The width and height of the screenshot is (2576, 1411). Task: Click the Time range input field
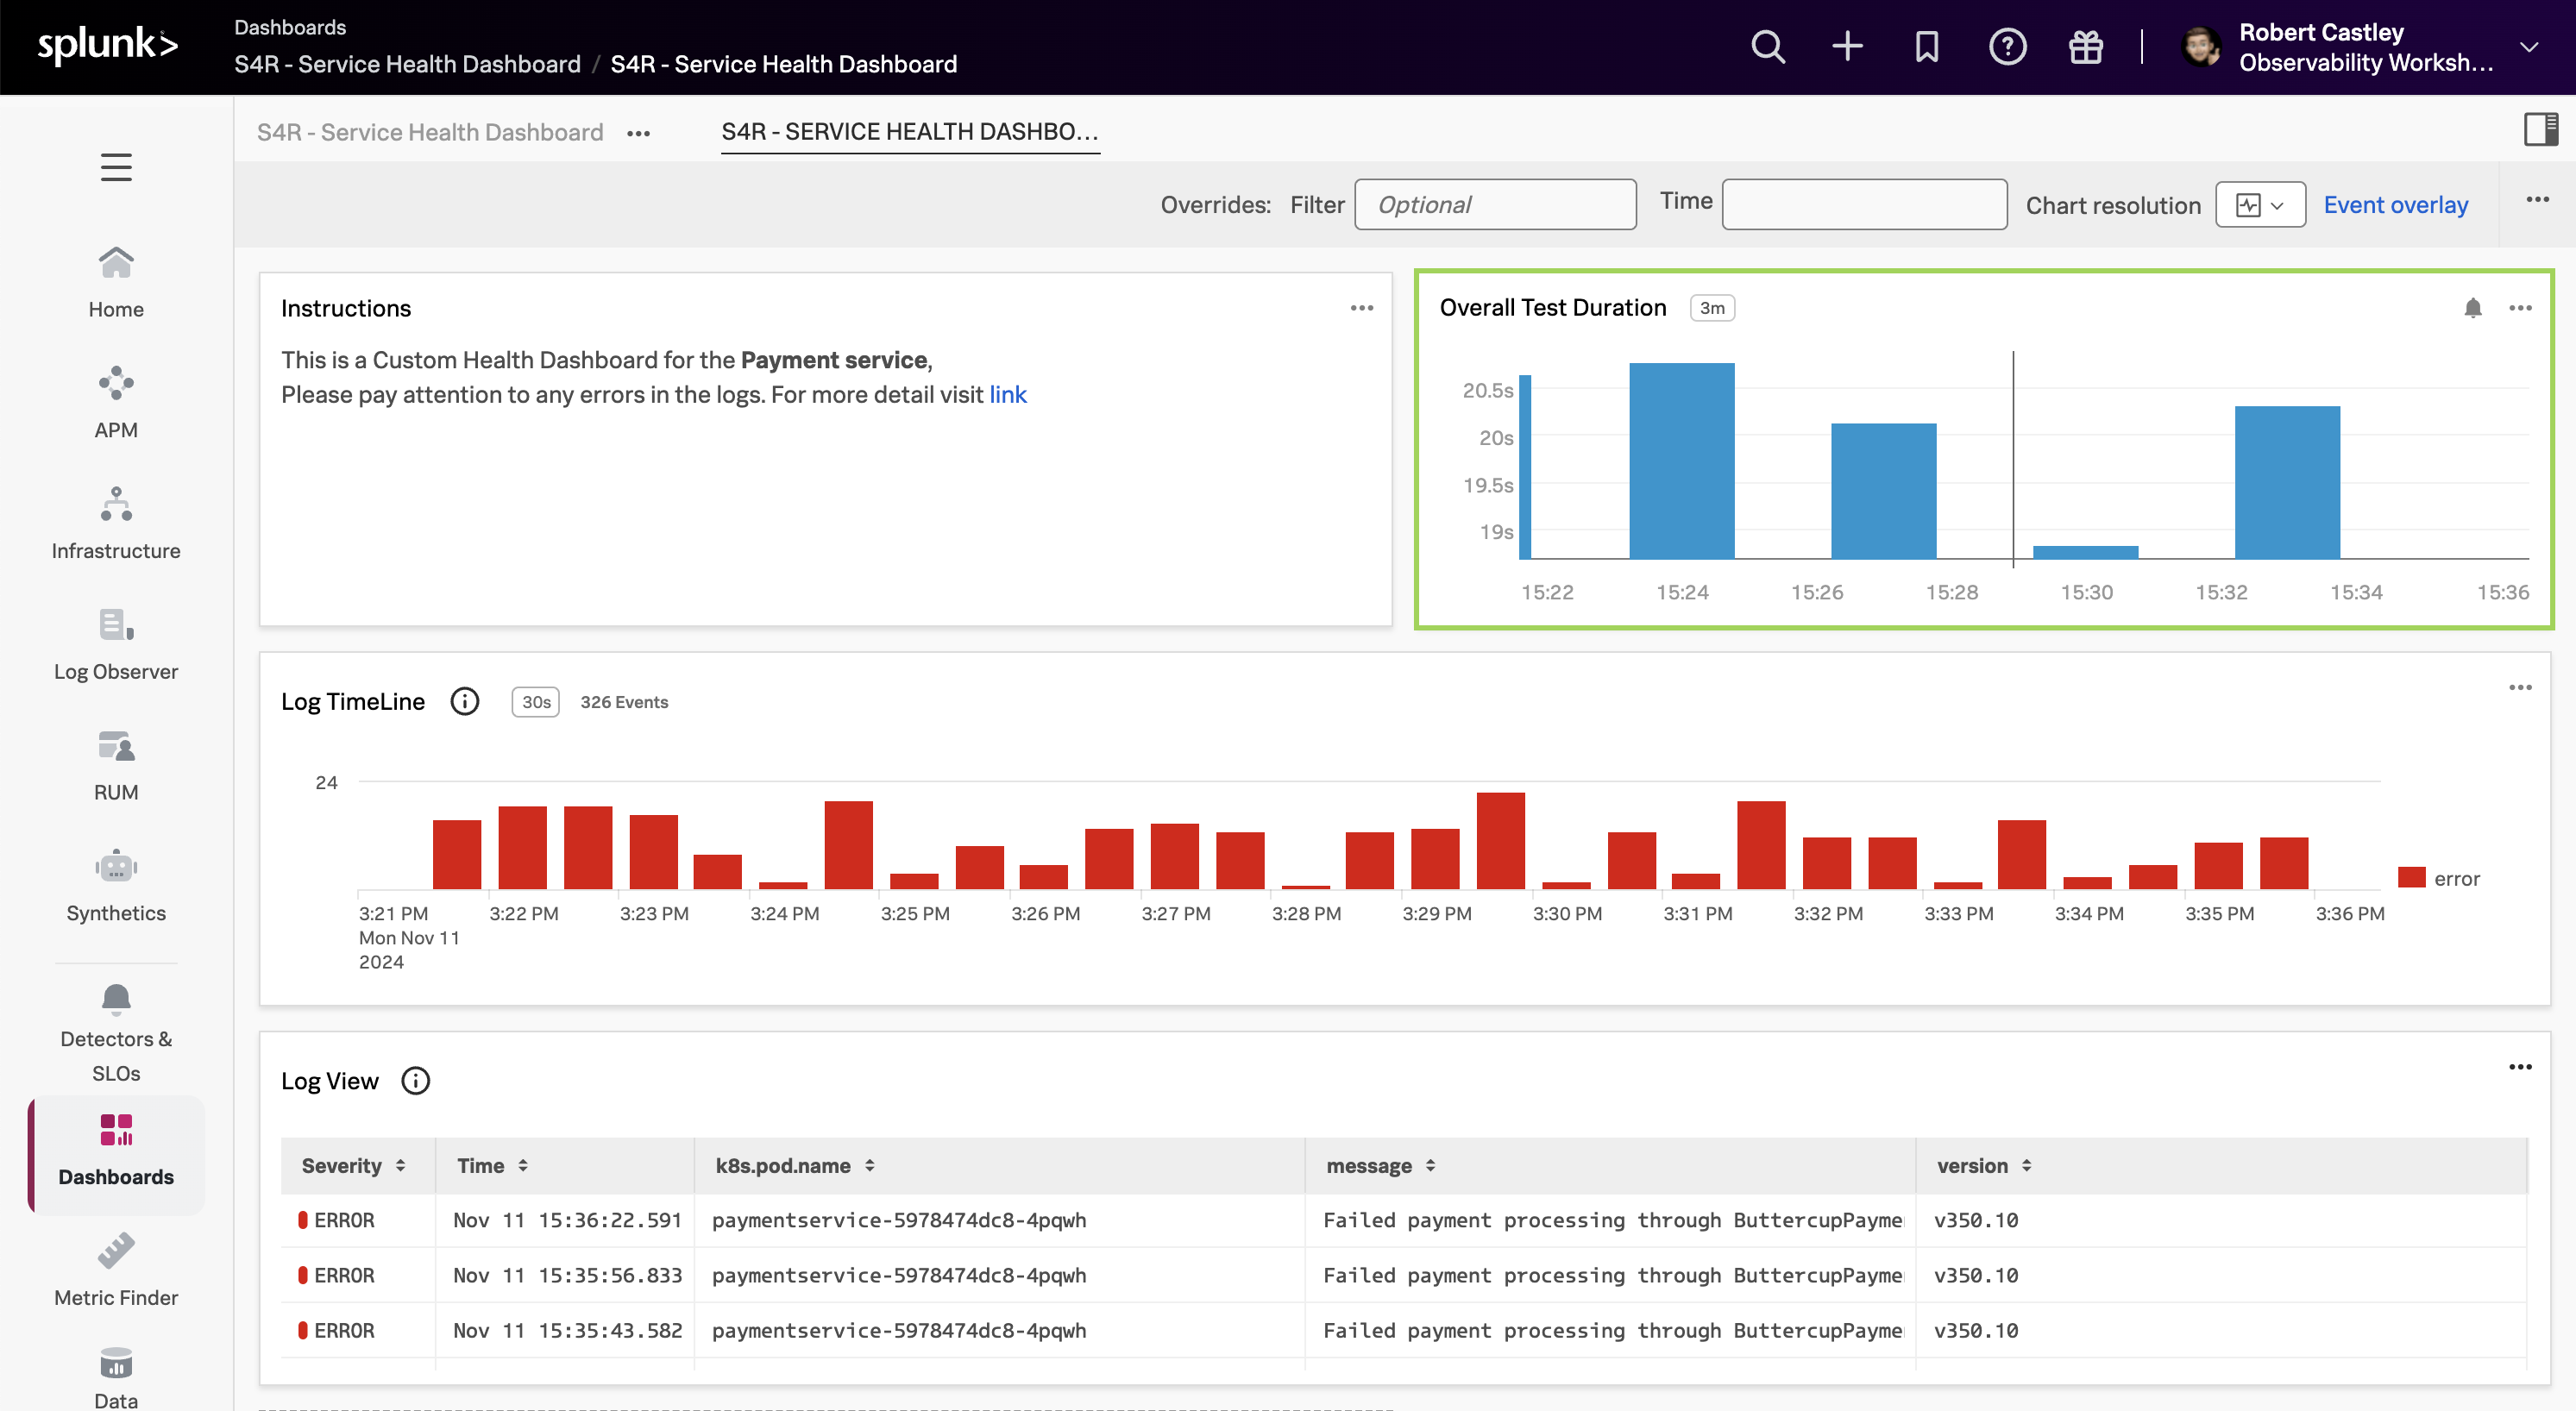coord(1863,204)
